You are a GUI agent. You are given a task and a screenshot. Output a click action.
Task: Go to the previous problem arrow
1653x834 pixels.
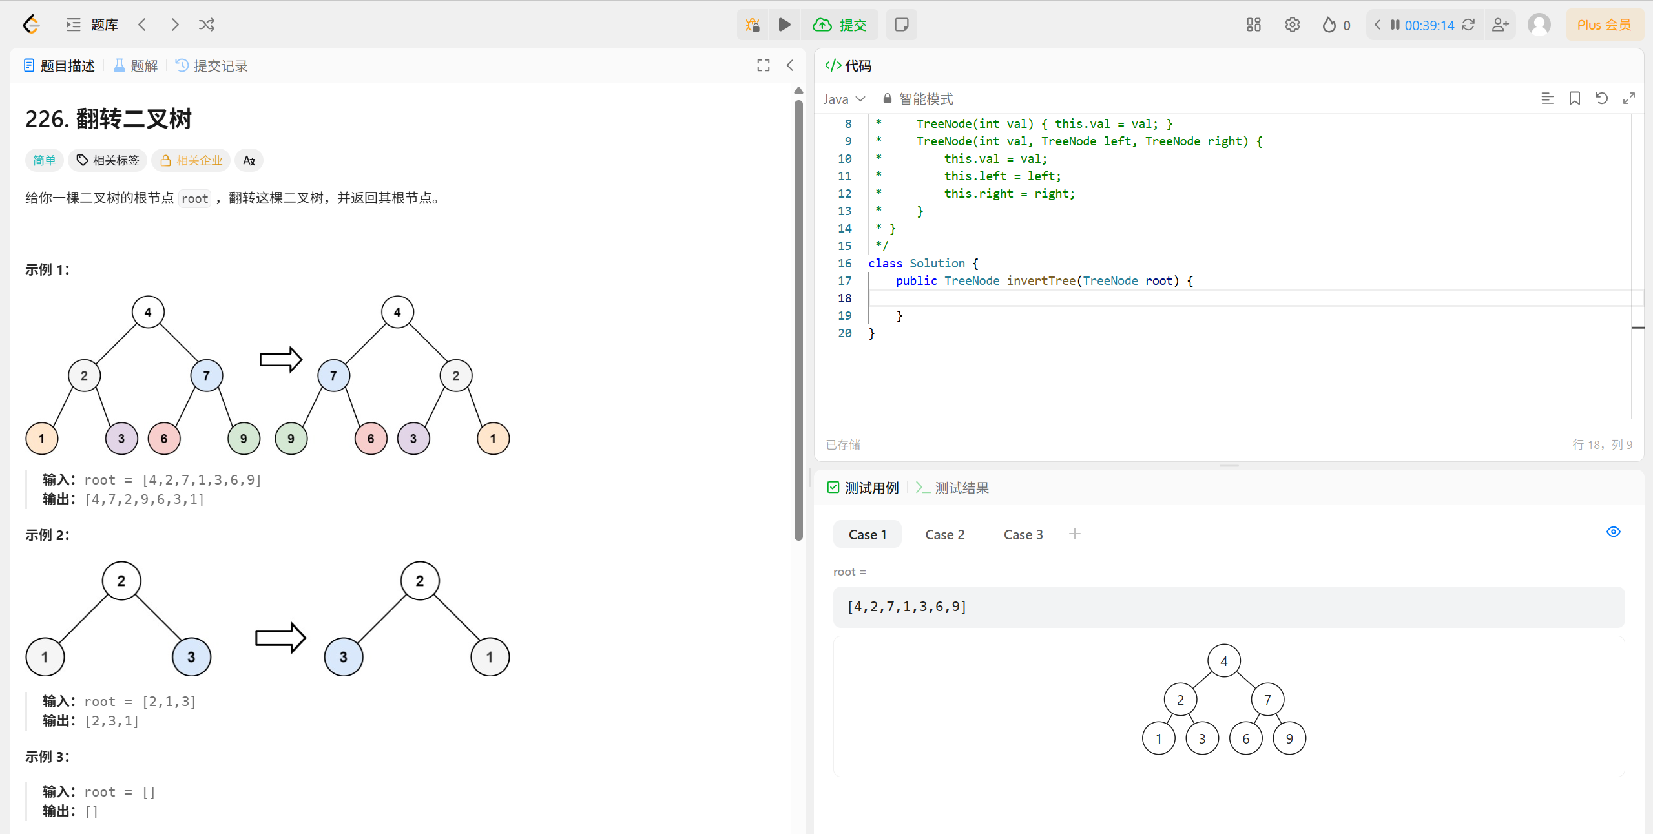142,25
